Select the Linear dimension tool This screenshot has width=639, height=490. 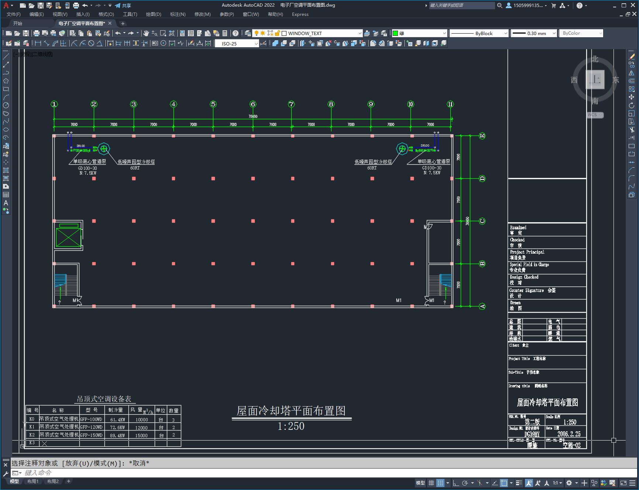(38, 44)
